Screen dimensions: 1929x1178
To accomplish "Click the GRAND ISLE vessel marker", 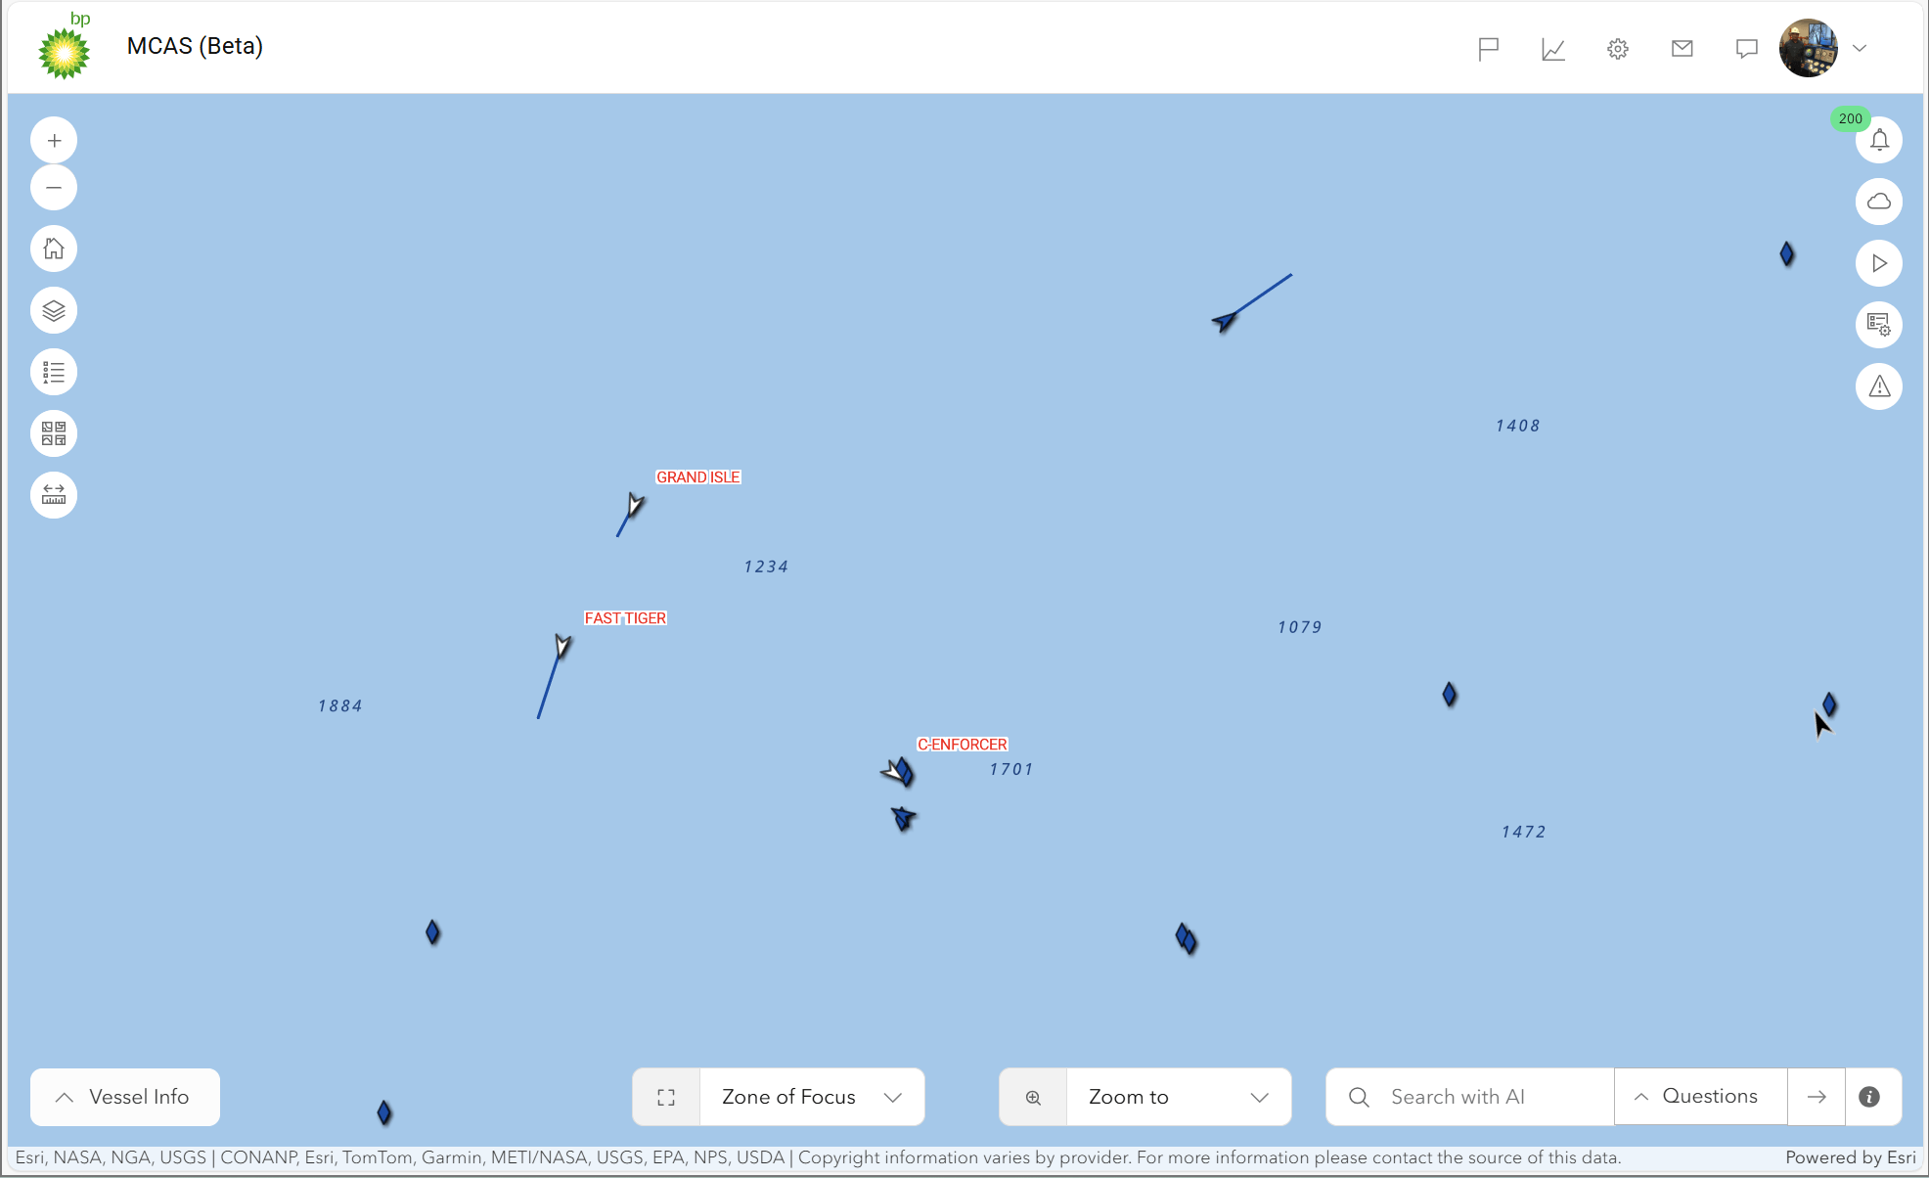I will 635,505.
